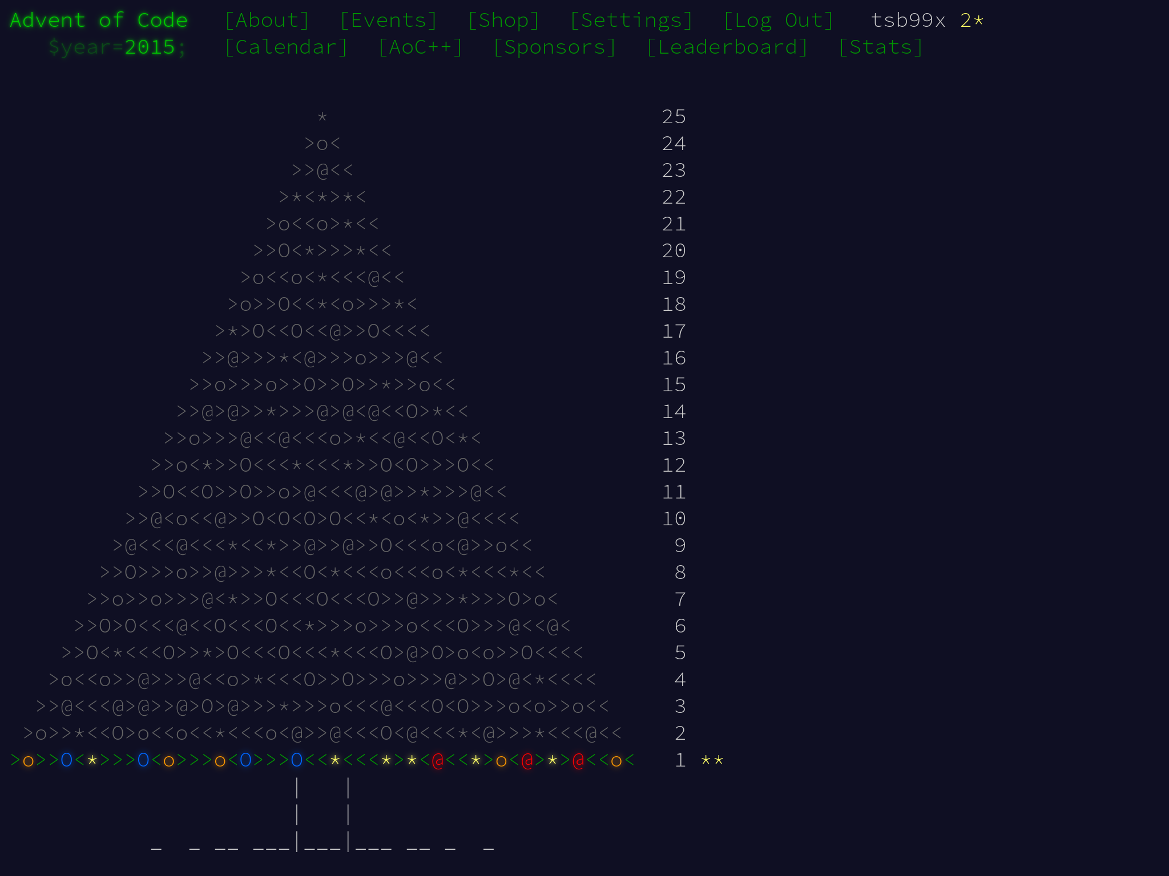Select the Day 25 number label
Screen dimensions: 1169x876
674,117
